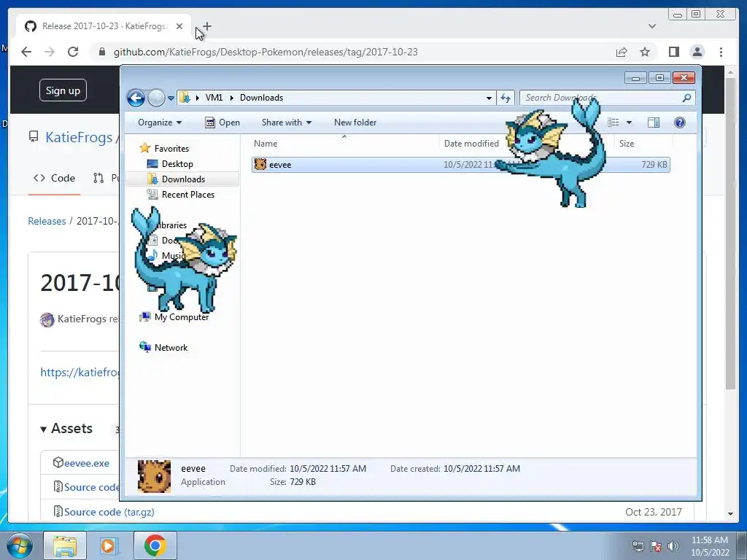Click the eevee file icon in the list
747x560 pixels.
click(x=260, y=164)
